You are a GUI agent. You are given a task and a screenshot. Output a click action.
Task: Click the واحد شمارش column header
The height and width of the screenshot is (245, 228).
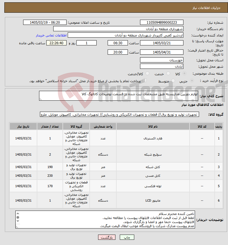(103, 126)
